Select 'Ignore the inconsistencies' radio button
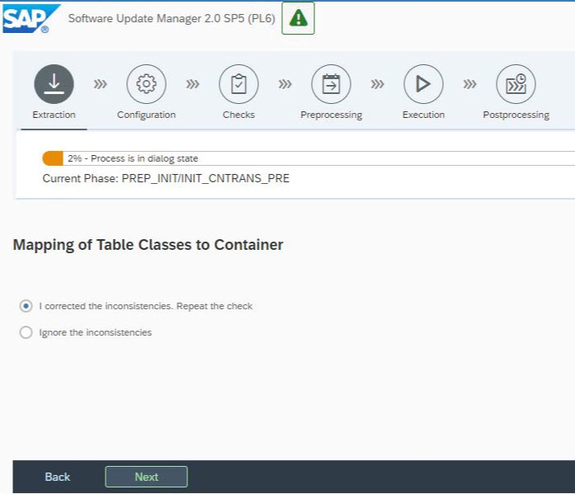 pos(26,332)
